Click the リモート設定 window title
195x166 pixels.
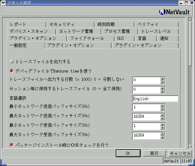(x=19, y=3)
